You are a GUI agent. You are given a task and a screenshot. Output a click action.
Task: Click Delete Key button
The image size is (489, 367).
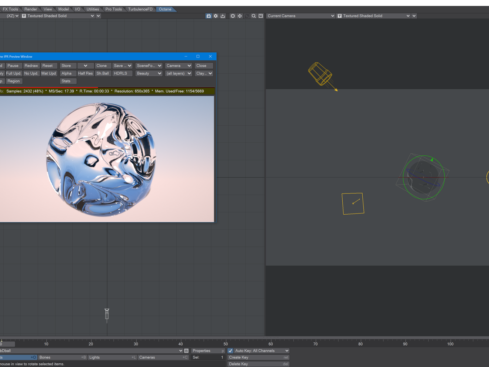click(258, 364)
